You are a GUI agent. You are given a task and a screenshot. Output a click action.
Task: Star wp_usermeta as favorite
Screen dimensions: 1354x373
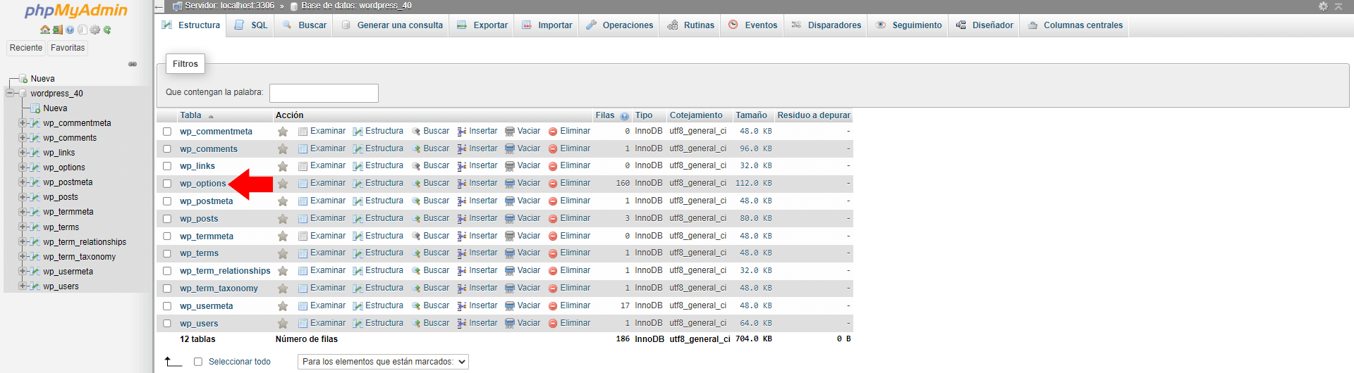283,306
